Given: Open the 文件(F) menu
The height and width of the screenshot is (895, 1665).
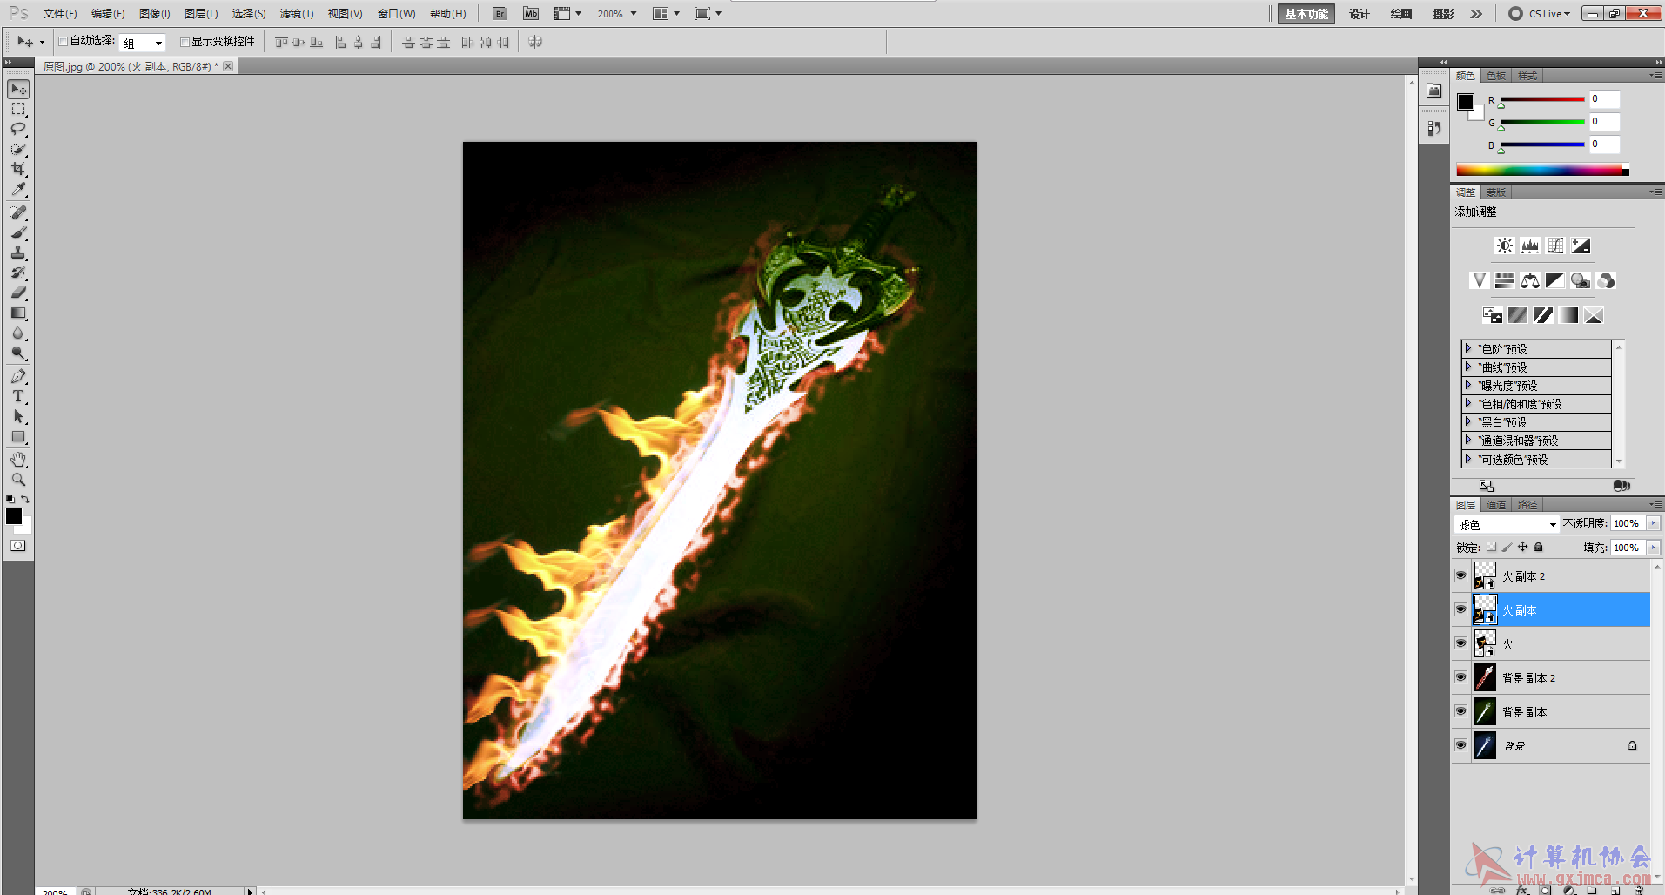Looking at the screenshot, I should point(60,14).
